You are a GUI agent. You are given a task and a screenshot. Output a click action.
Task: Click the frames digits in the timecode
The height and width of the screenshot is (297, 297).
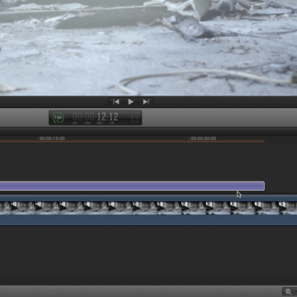click(114, 117)
